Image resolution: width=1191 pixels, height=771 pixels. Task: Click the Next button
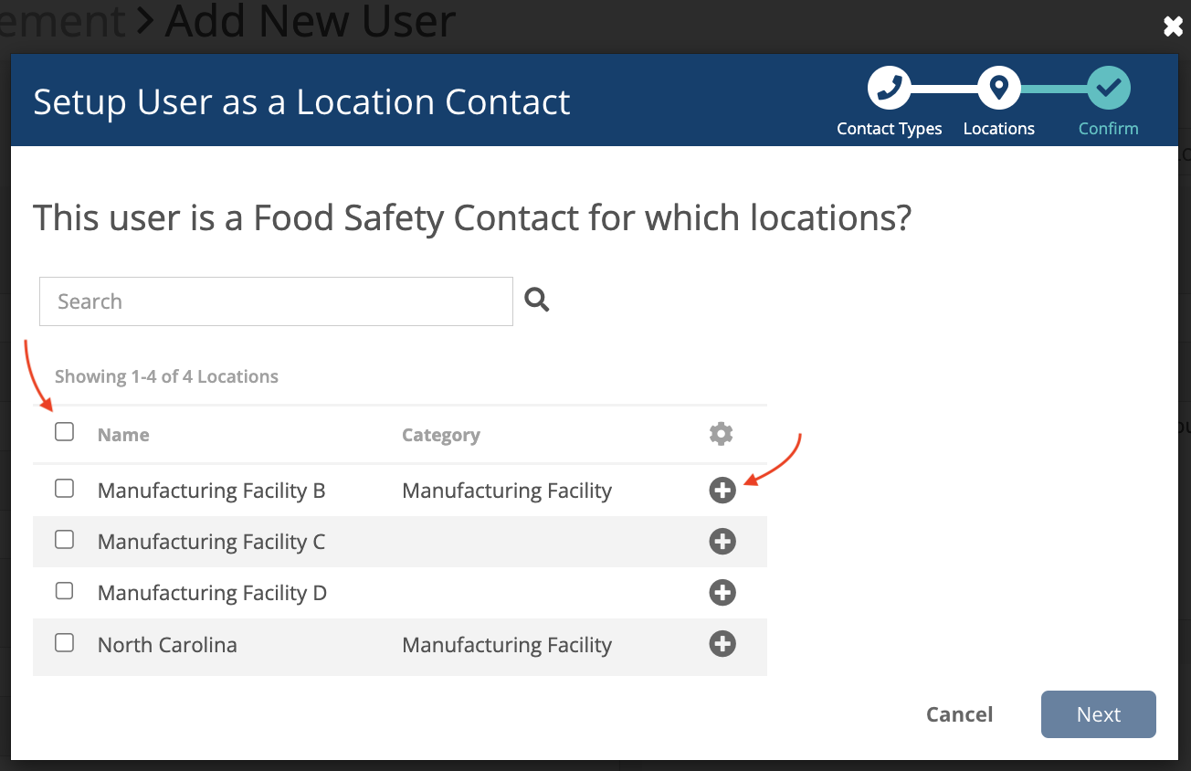[x=1099, y=714]
